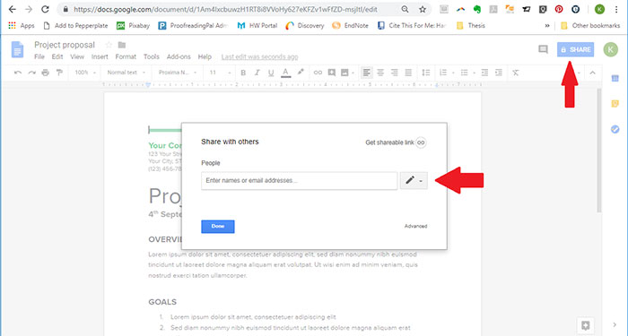Open the line spacing options
Viewport: 628px width, 336px height.
pyautogui.click(x=426, y=73)
